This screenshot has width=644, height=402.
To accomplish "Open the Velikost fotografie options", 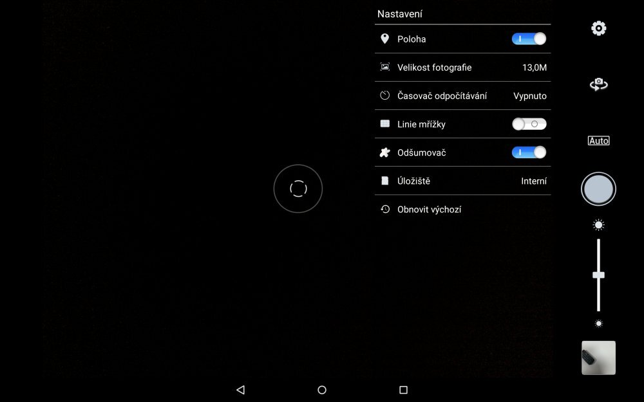I will [x=462, y=67].
